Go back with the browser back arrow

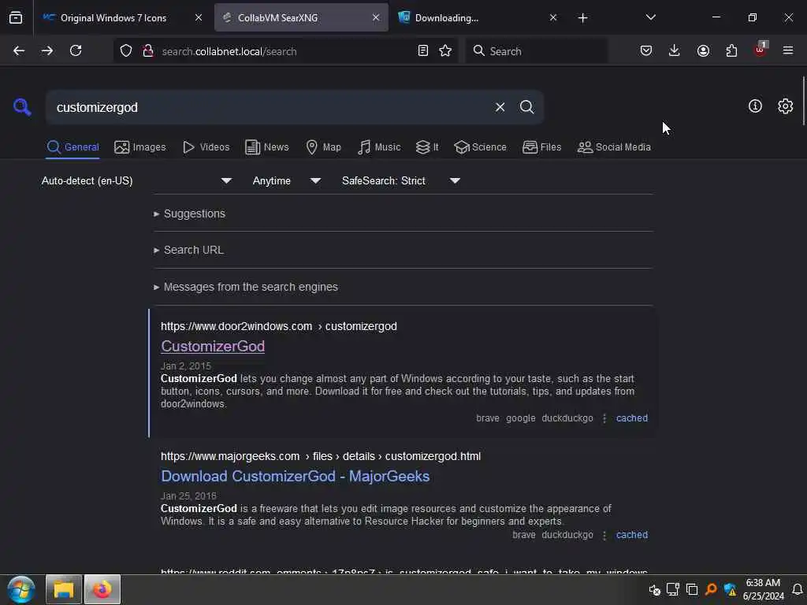click(x=19, y=50)
